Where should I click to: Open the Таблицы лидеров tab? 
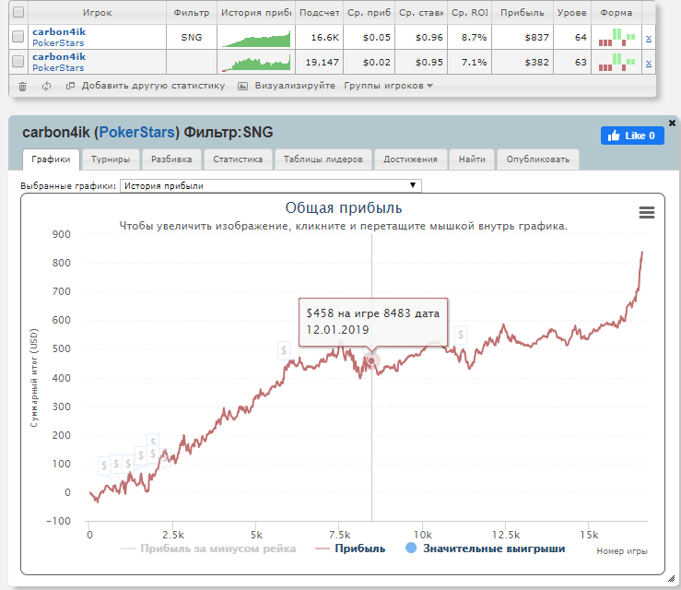click(x=323, y=159)
